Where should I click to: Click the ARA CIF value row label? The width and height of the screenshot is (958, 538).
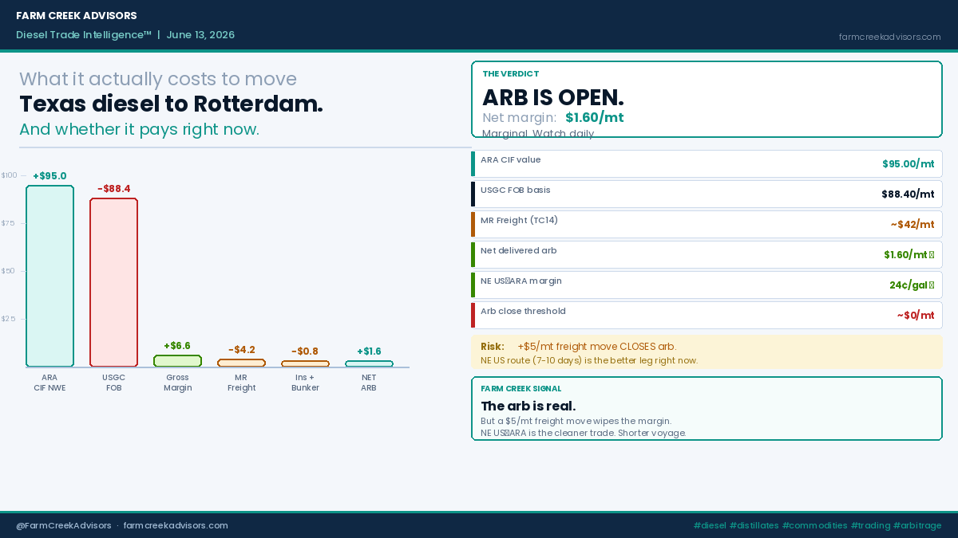pos(510,160)
